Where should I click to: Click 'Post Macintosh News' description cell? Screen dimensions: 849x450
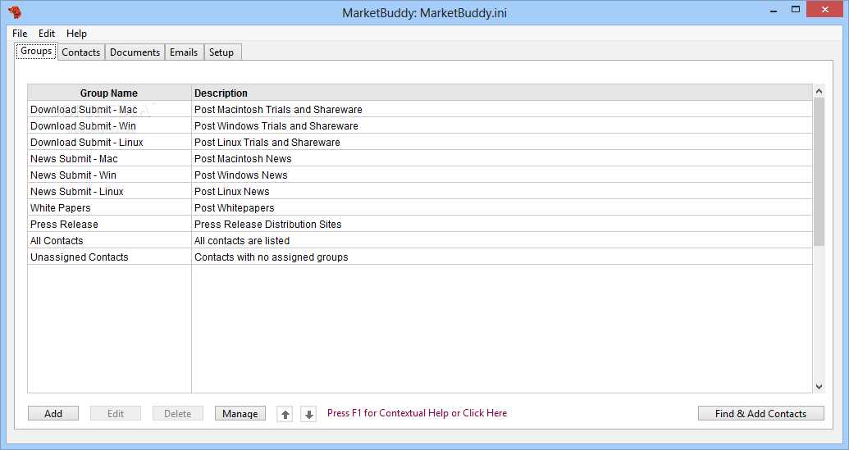[502, 159]
